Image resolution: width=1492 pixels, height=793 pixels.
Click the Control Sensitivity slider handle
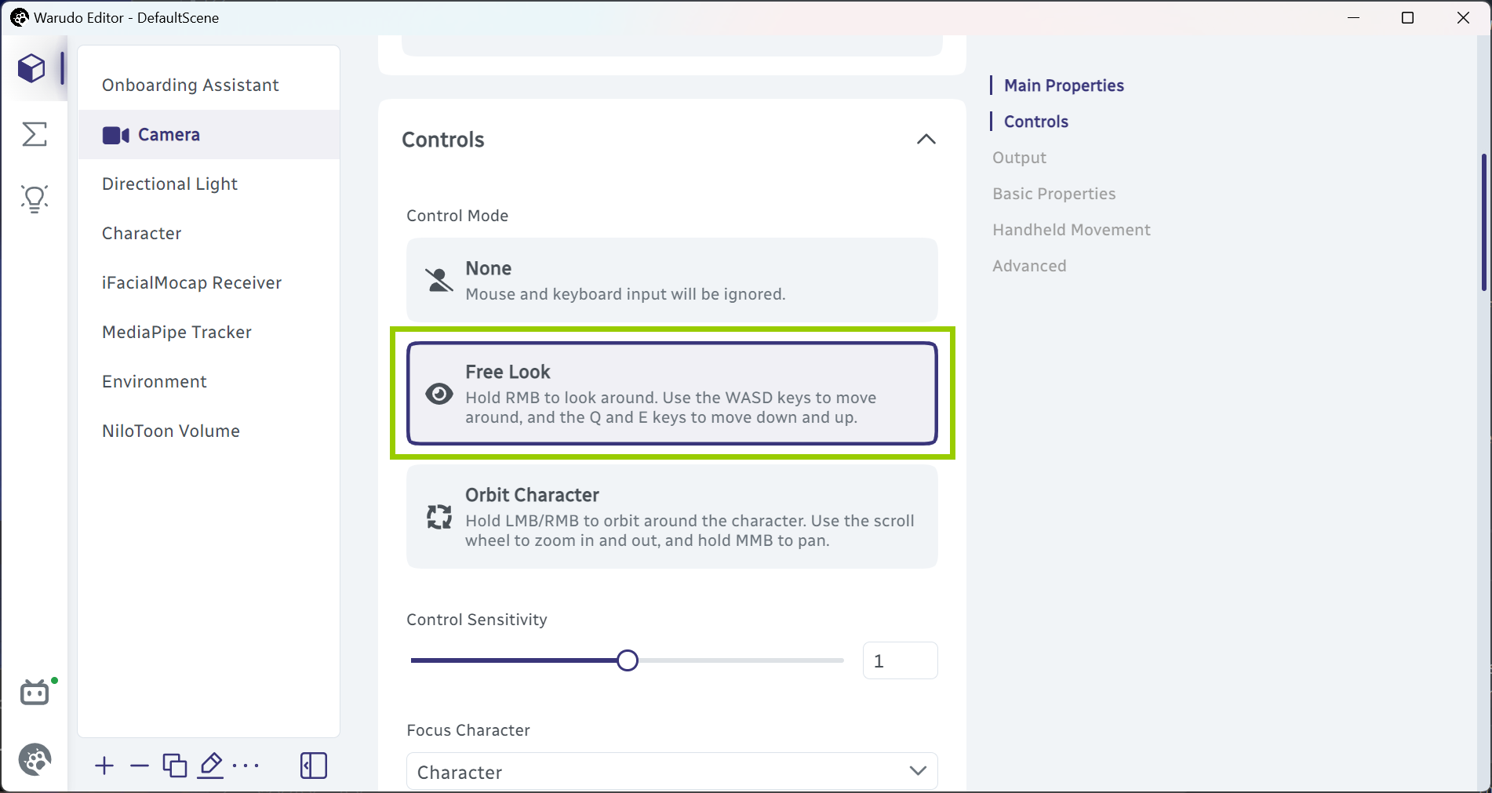pos(628,660)
